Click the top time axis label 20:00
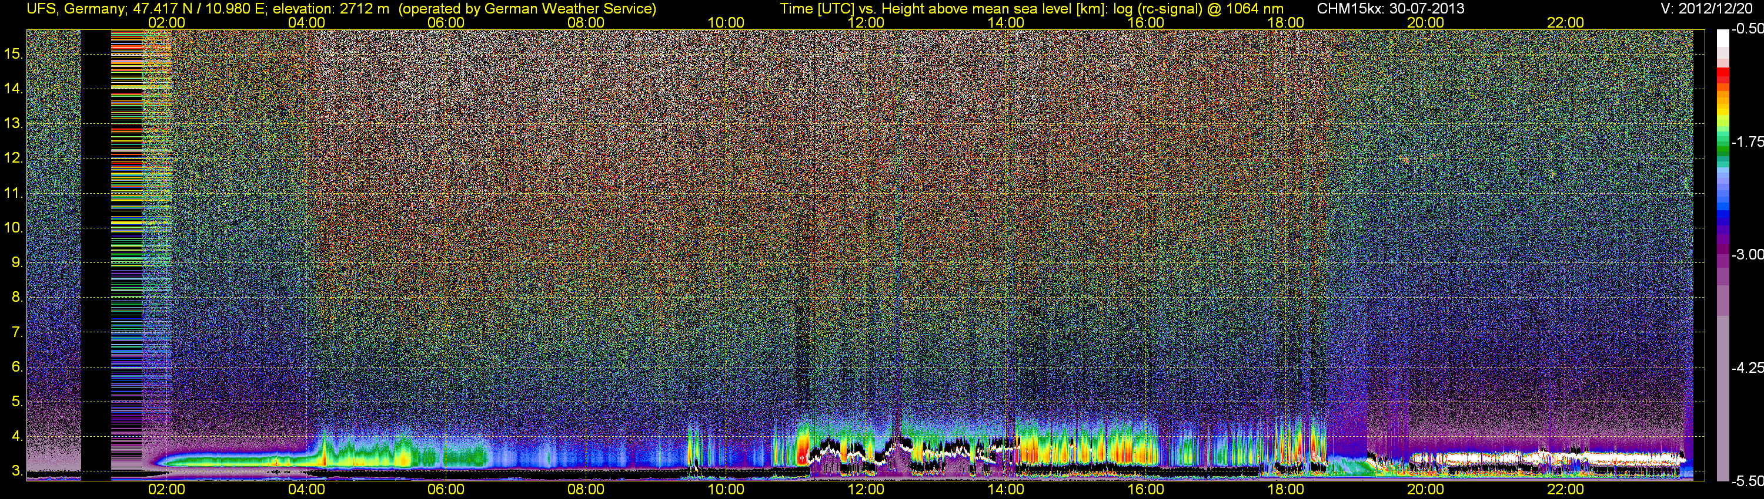This screenshot has width=1764, height=499. pyautogui.click(x=1426, y=22)
